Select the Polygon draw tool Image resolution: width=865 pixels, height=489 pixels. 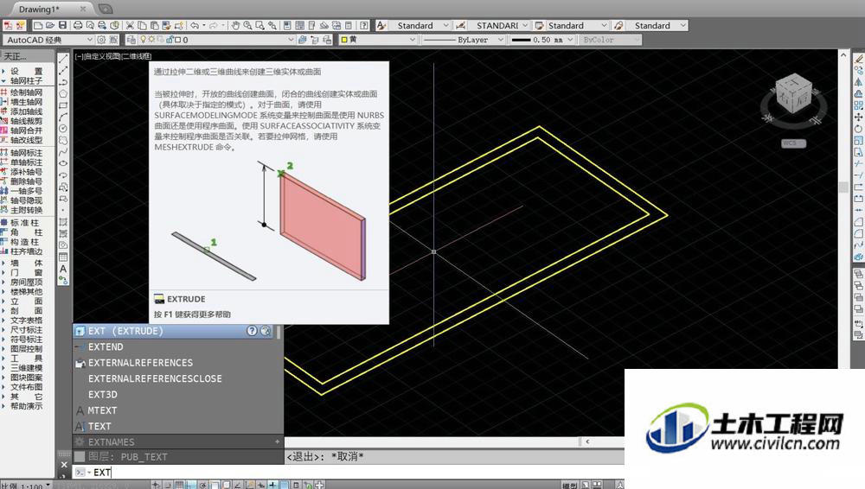click(63, 93)
